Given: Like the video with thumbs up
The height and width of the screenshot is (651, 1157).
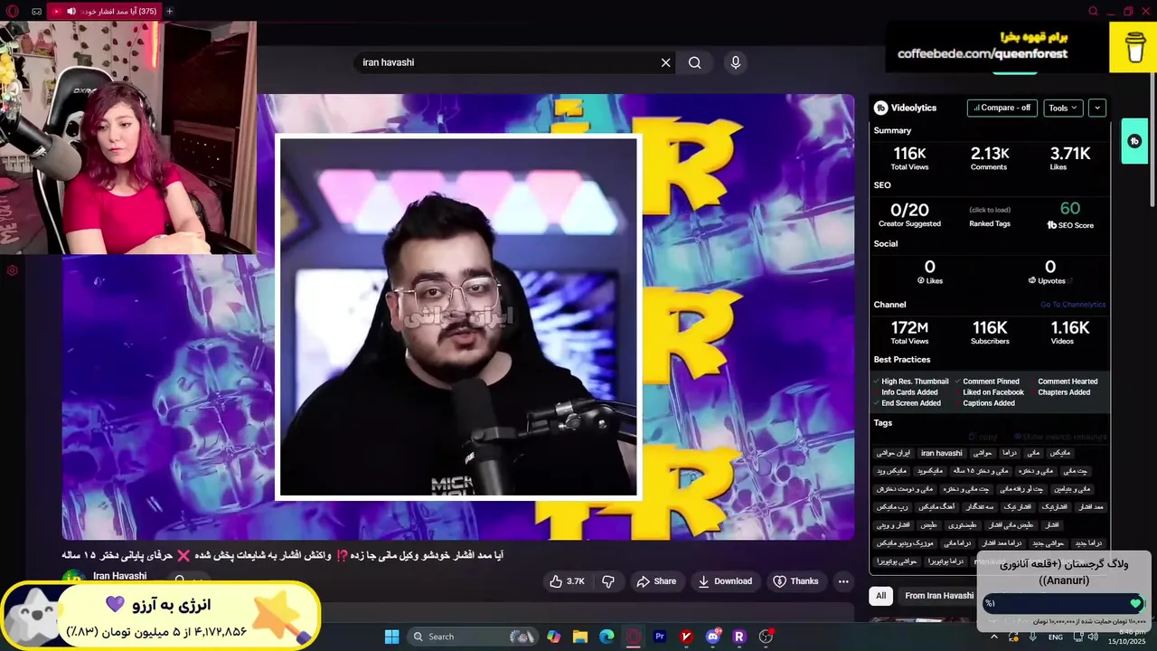Looking at the screenshot, I should [x=567, y=581].
